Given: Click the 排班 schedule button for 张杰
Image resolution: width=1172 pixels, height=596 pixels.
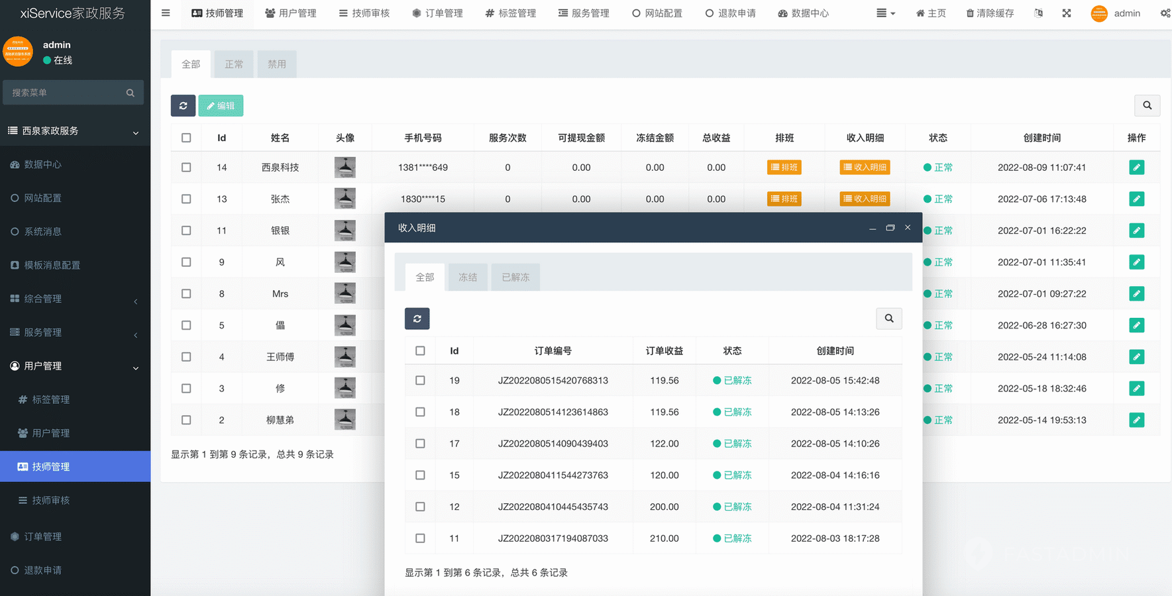Looking at the screenshot, I should point(784,199).
